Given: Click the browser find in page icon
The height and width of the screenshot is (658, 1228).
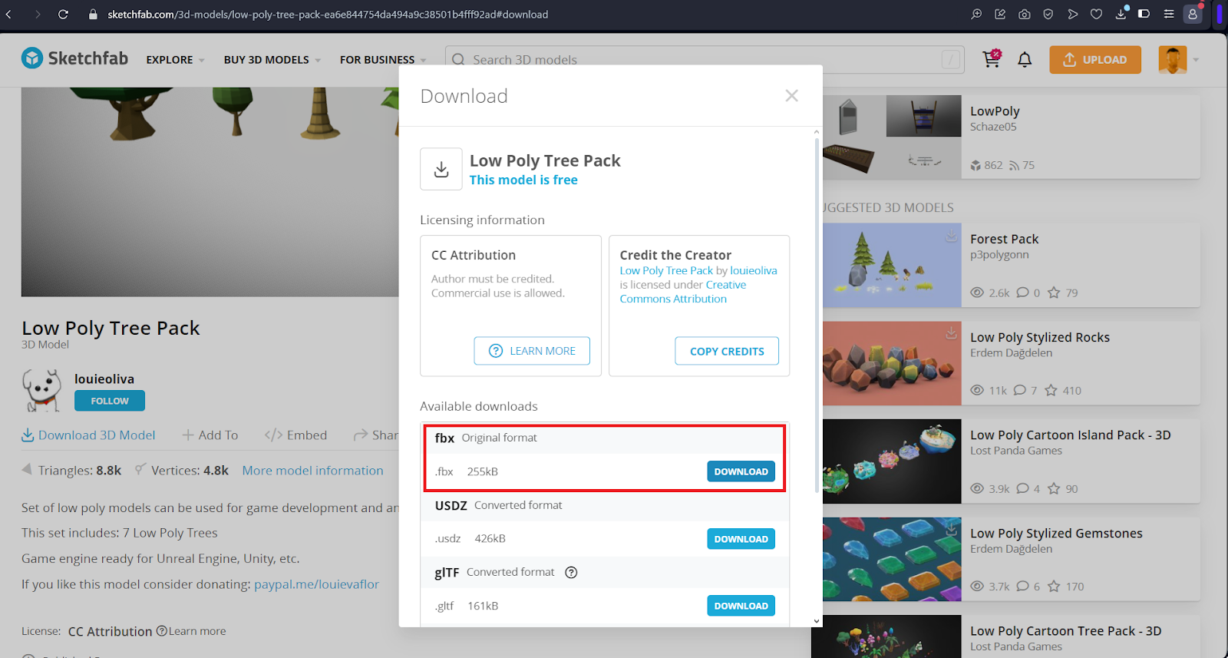Looking at the screenshot, I should pos(976,14).
